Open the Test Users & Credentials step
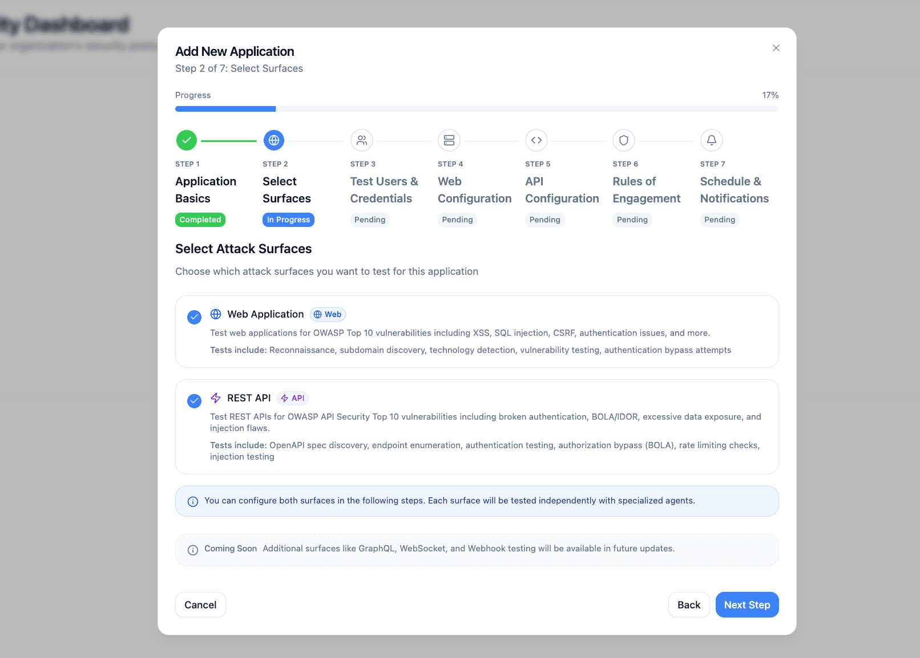 pos(384,190)
